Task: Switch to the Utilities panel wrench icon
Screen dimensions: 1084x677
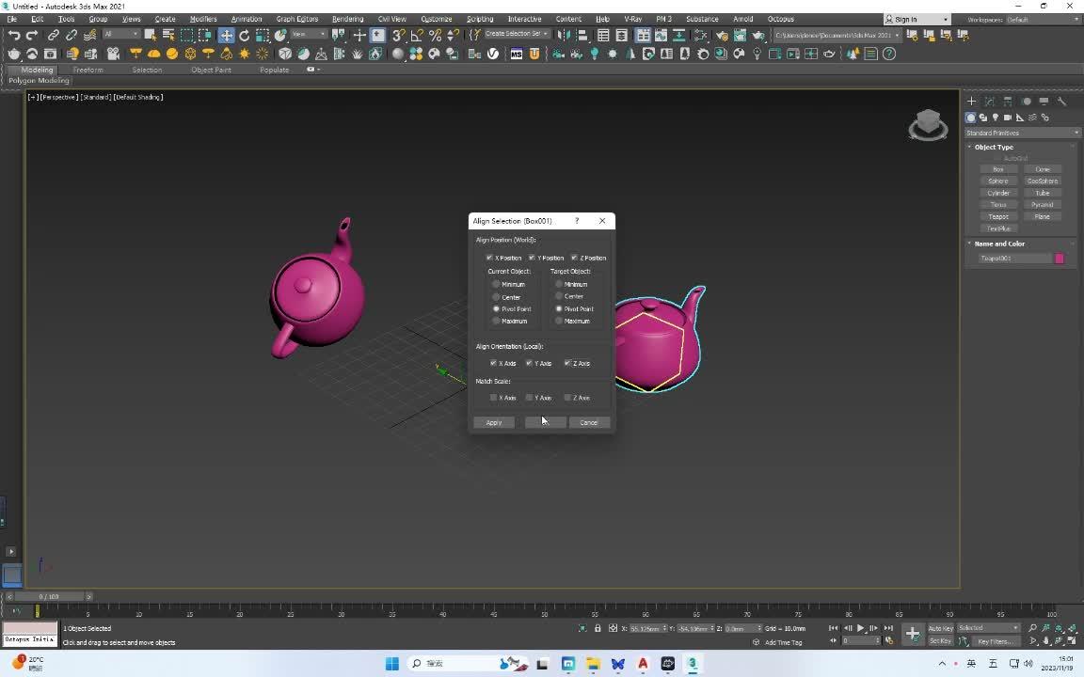Action: pos(1061,102)
